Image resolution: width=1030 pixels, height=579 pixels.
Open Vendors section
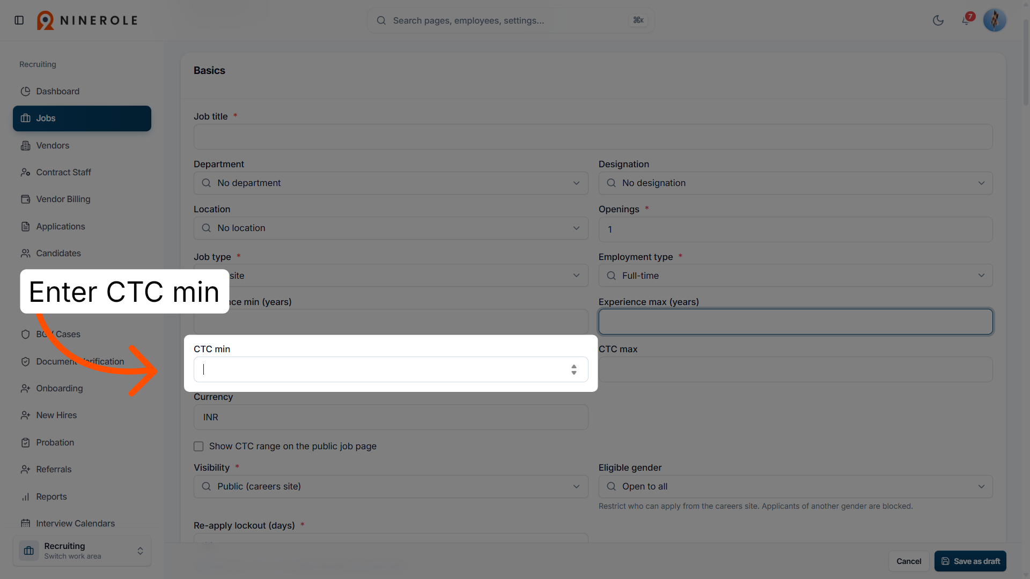(82, 145)
